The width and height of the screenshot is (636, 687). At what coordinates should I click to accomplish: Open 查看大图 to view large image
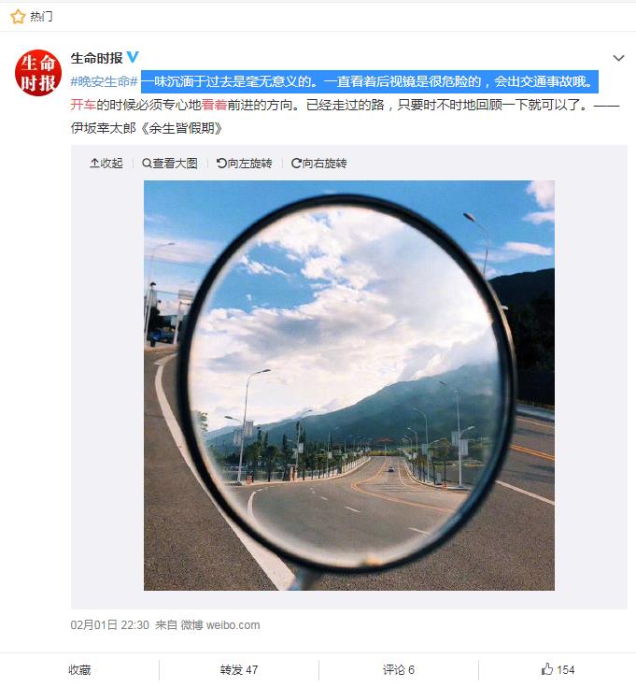pyautogui.click(x=170, y=164)
